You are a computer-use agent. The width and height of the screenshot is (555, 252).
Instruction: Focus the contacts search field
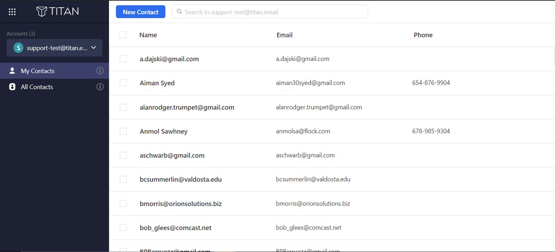point(270,12)
